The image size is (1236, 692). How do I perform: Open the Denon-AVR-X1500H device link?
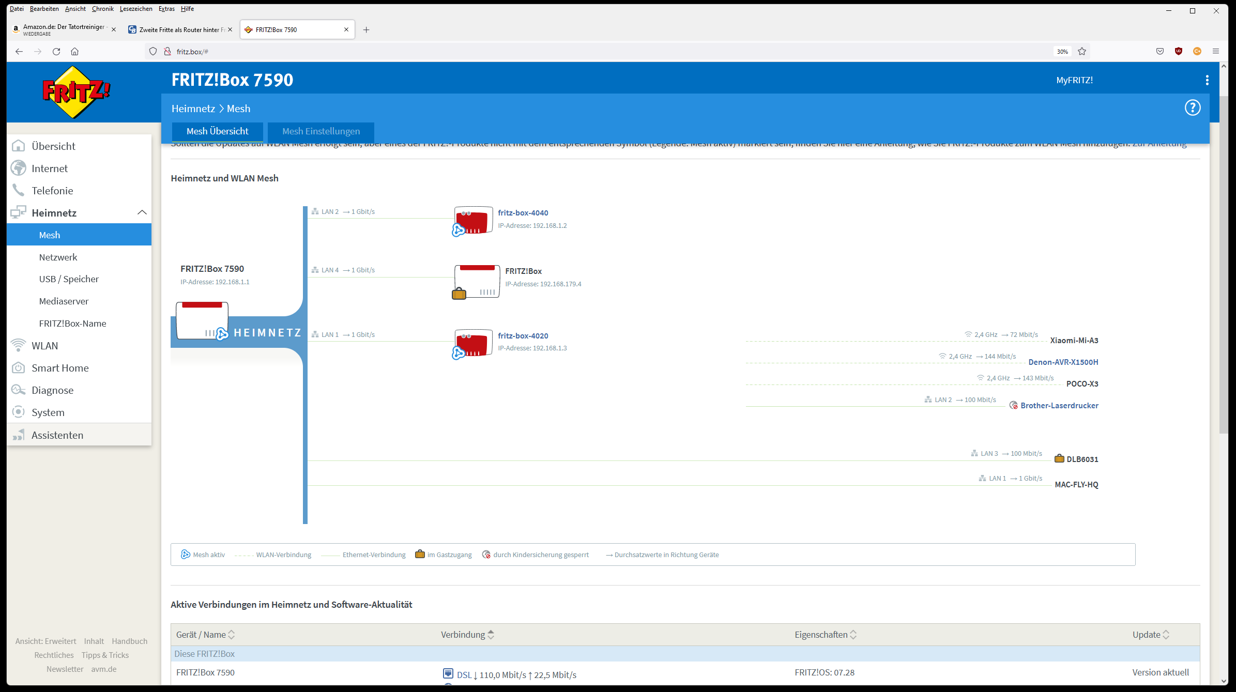click(x=1063, y=362)
